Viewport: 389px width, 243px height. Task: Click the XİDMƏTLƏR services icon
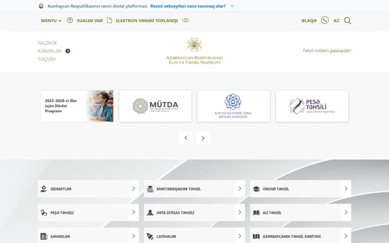coord(44,188)
